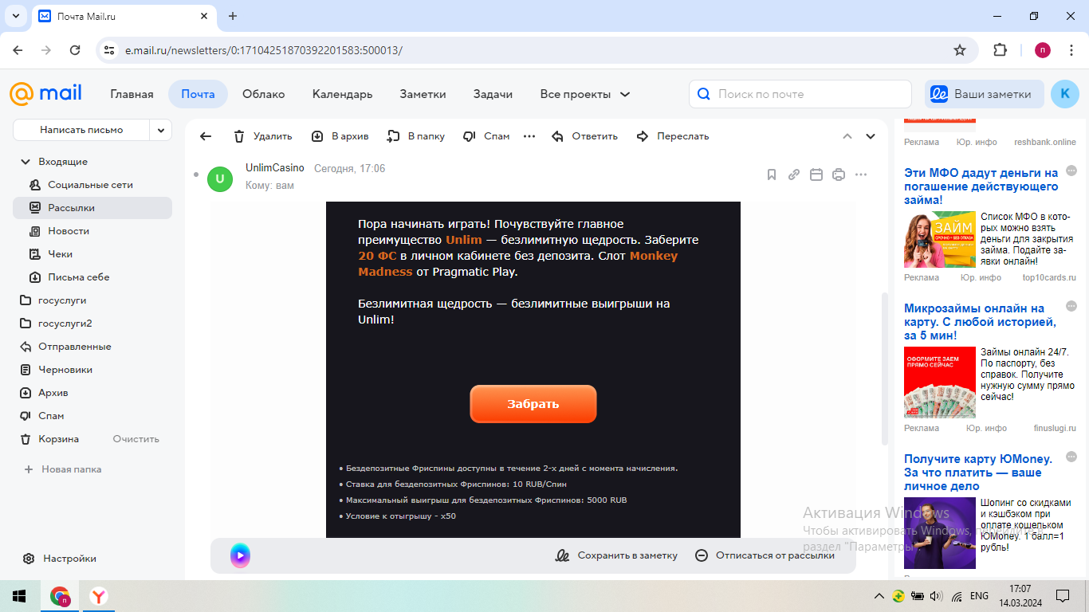Screen dimensions: 1089x612
Task: Click the UnlimCasino sender avatar
Action: pyautogui.click(x=220, y=179)
